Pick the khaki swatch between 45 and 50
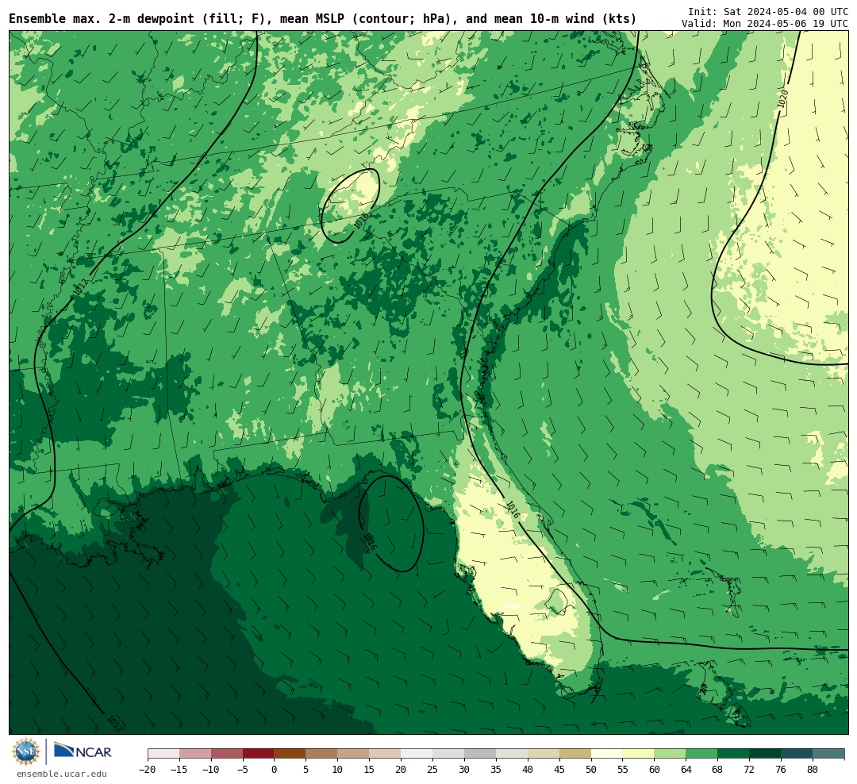 click(x=575, y=754)
